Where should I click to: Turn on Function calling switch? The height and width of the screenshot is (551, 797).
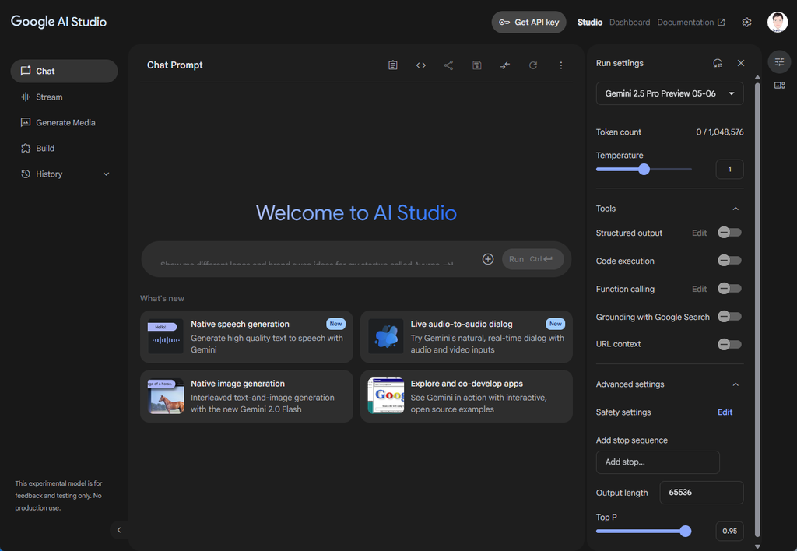coord(729,289)
